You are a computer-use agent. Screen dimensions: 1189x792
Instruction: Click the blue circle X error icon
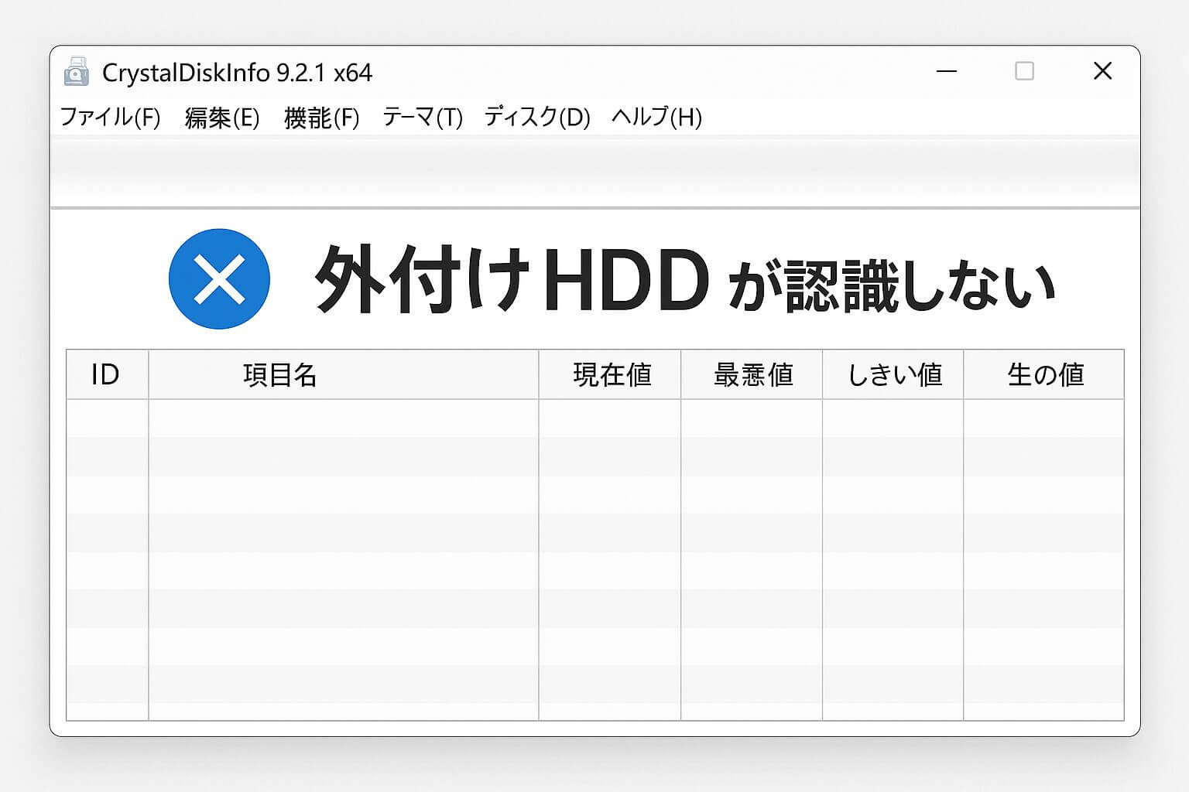[219, 279]
